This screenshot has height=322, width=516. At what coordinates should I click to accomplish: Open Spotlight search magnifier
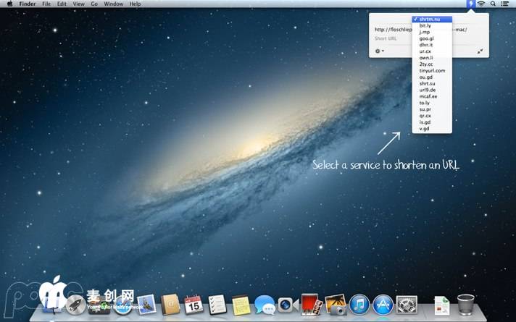pos(493,4)
